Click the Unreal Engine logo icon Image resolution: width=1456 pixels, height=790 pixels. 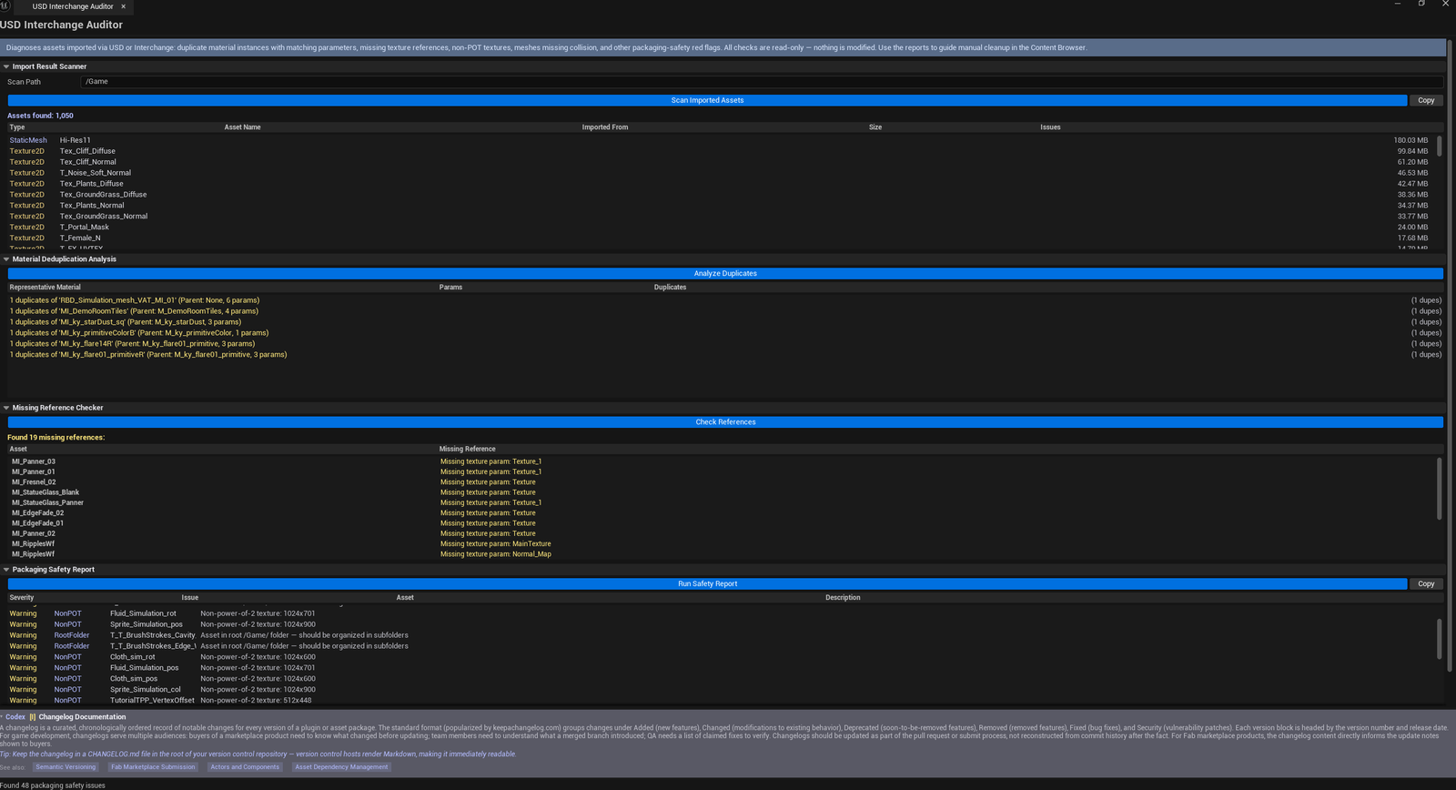tap(5, 5)
